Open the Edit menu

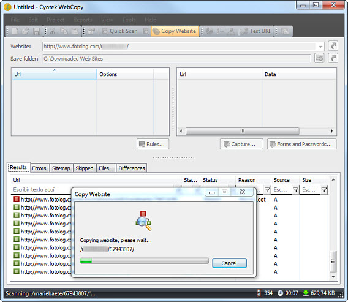(33, 20)
